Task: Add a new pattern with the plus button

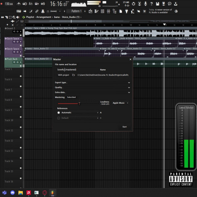Action: click(x=85, y=11)
